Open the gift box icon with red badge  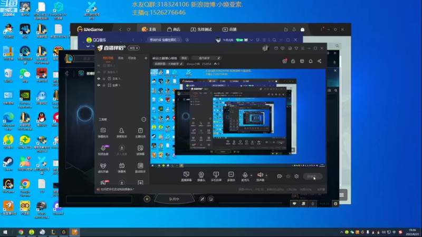point(284,61)
